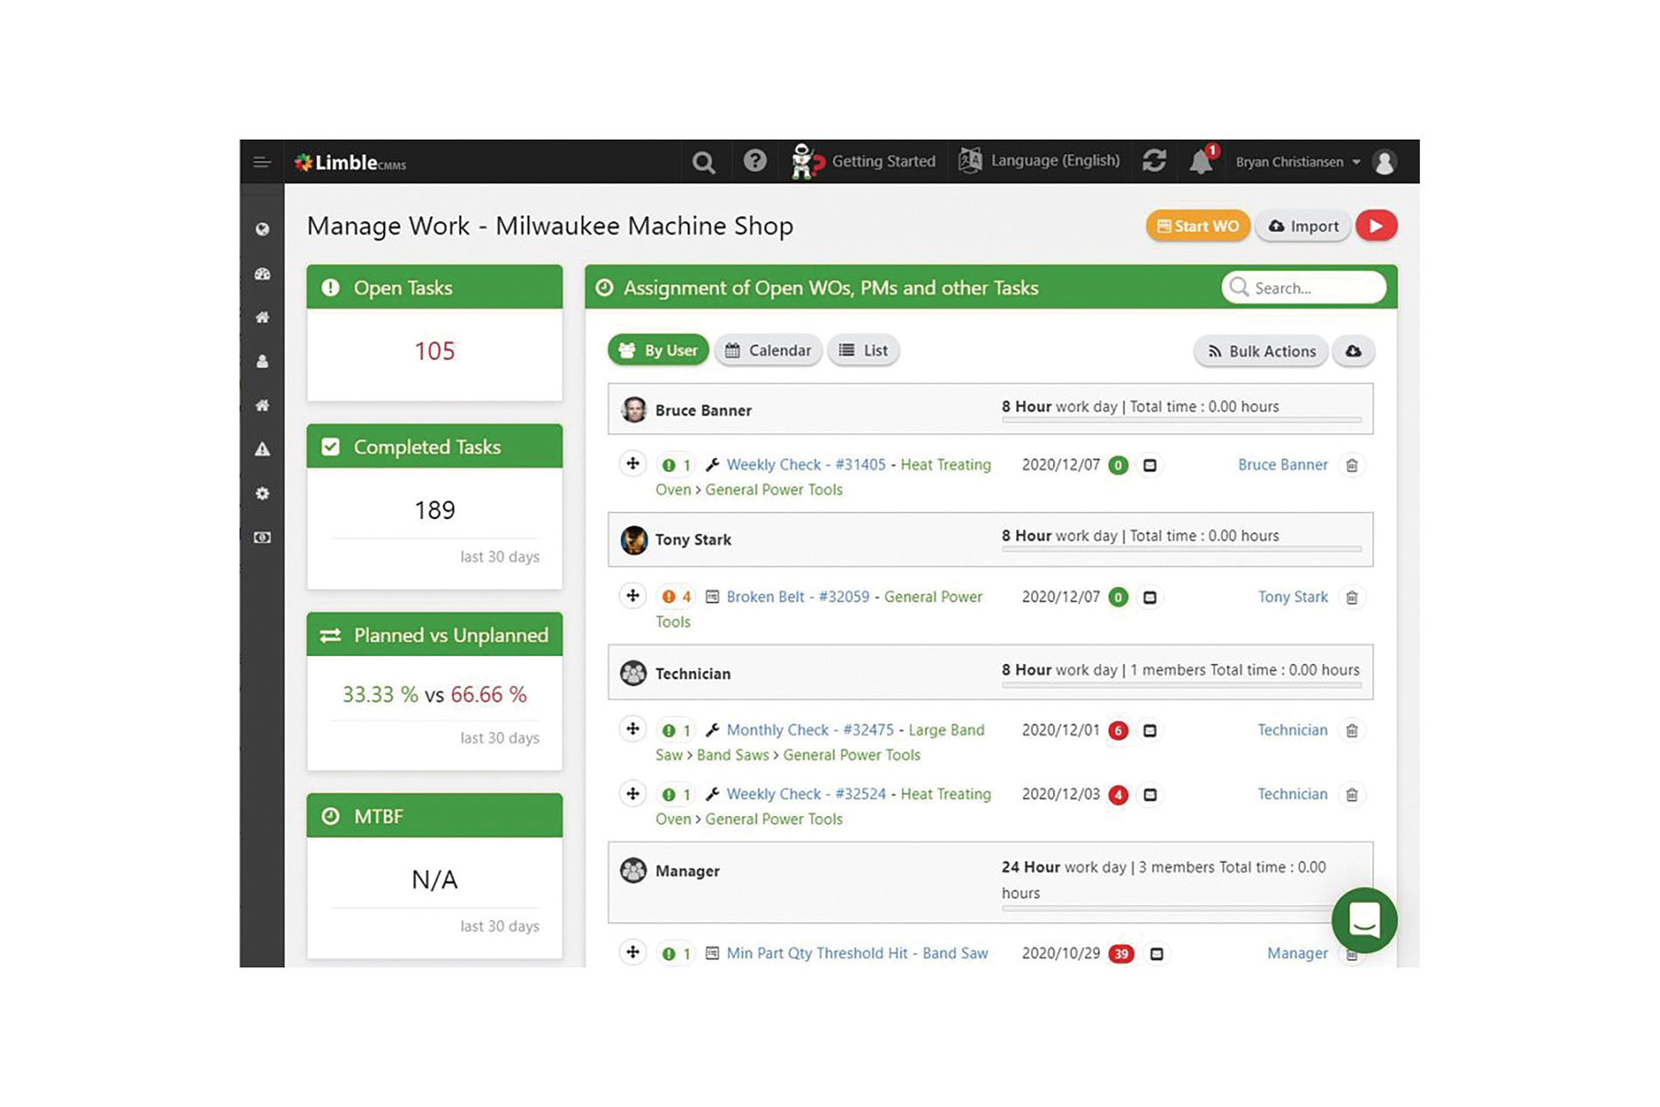Click red overdue badge 39 on Min Part Qty

click(x=1121, y=954)
